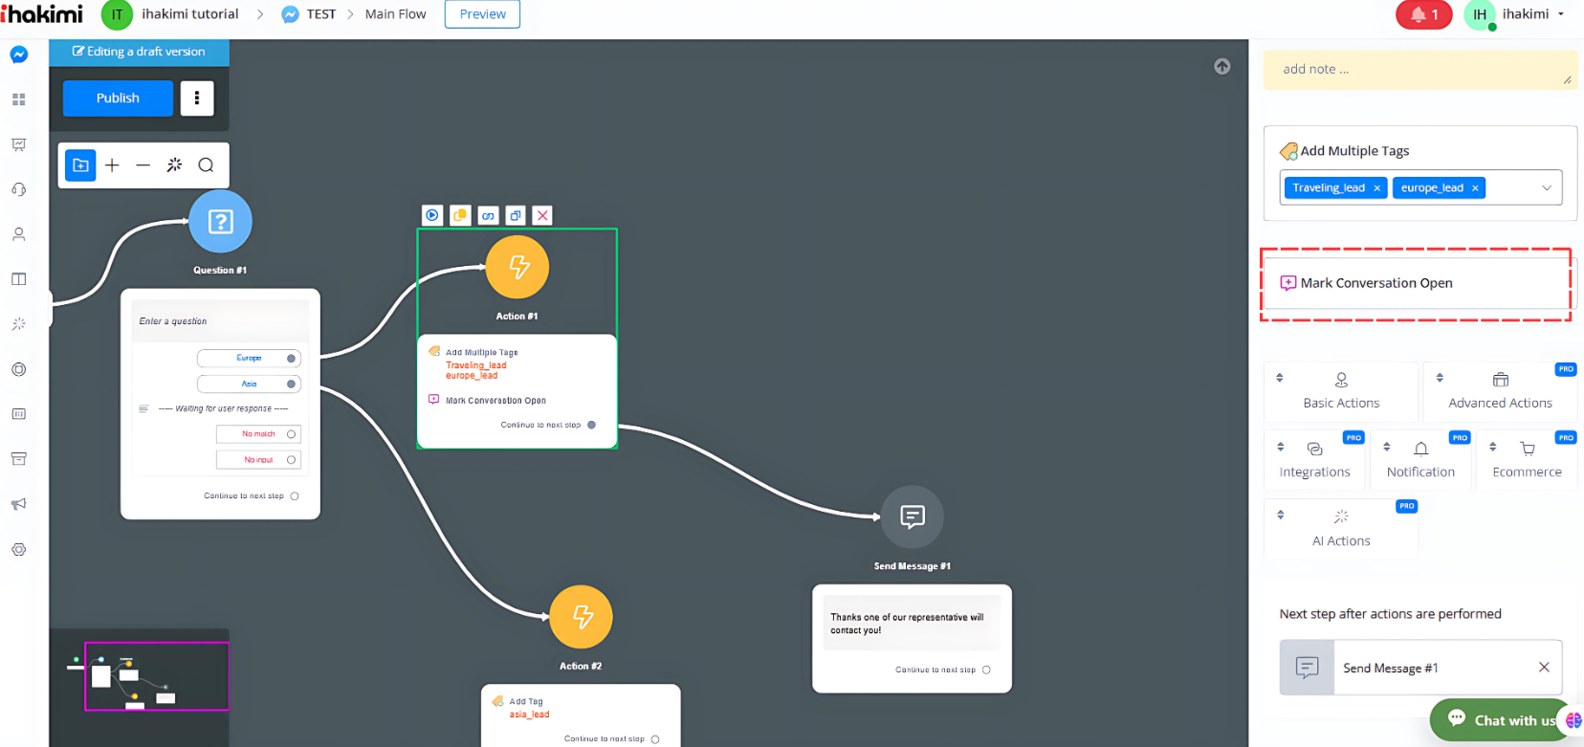This screenshot has height=747, width=1584.
Task: Open the ihakimi account dropdown
Action: click(1561, 14)
